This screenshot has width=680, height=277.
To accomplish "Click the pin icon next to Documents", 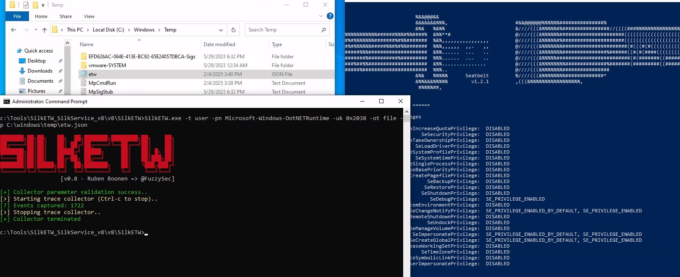I will 60,81.
